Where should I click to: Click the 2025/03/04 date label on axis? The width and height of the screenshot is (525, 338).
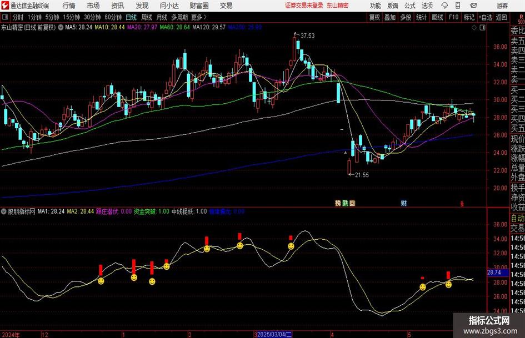point(274,335)
